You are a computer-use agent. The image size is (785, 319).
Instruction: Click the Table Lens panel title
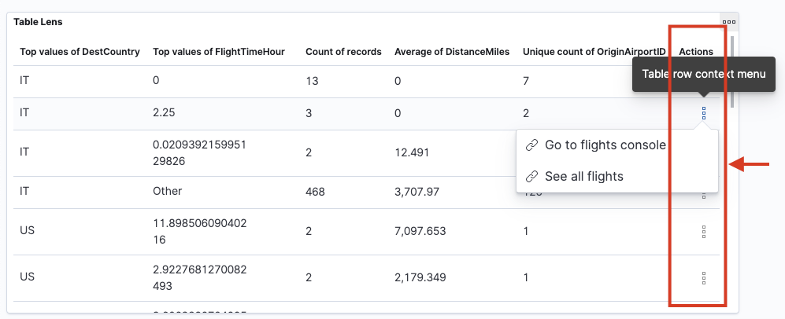pyautogui.click(x=38, y=22)
